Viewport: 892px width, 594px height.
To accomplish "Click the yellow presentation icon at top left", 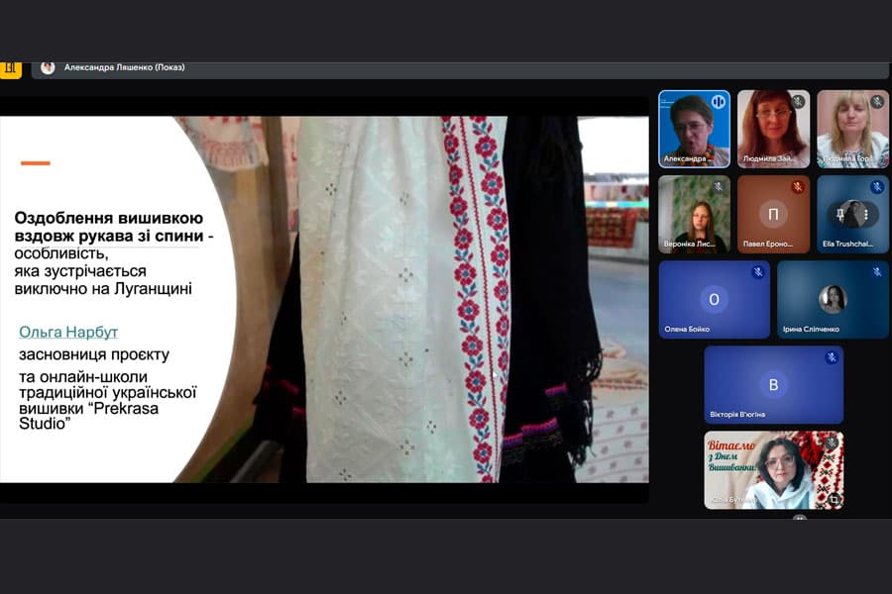I will point(10,69).
